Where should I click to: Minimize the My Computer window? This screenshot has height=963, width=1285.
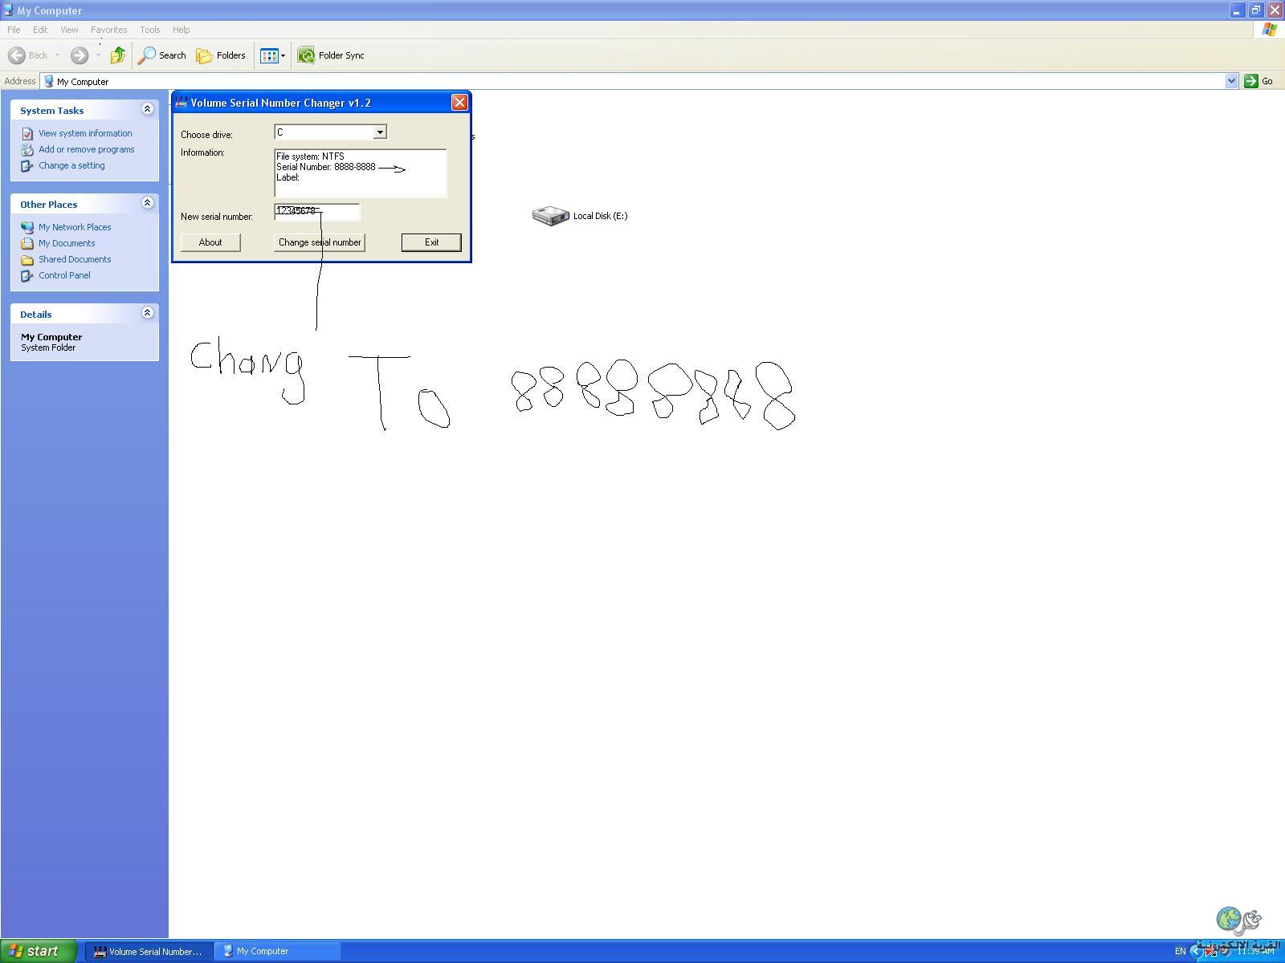pos(1237,10)
